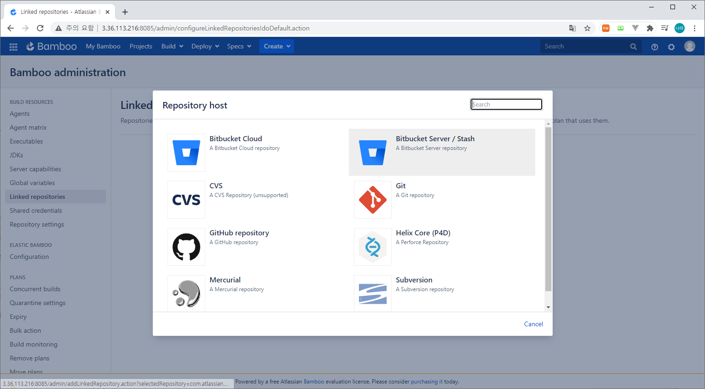Open the Create dropdown button
Image resolution: width=705 pixels, height=389 pixels.
[277, 46]
